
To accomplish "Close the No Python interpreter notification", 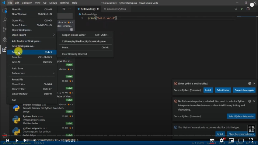I will tap(254, 101).
